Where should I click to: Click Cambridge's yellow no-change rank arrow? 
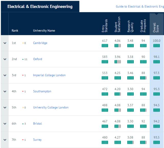coord(23,43)
